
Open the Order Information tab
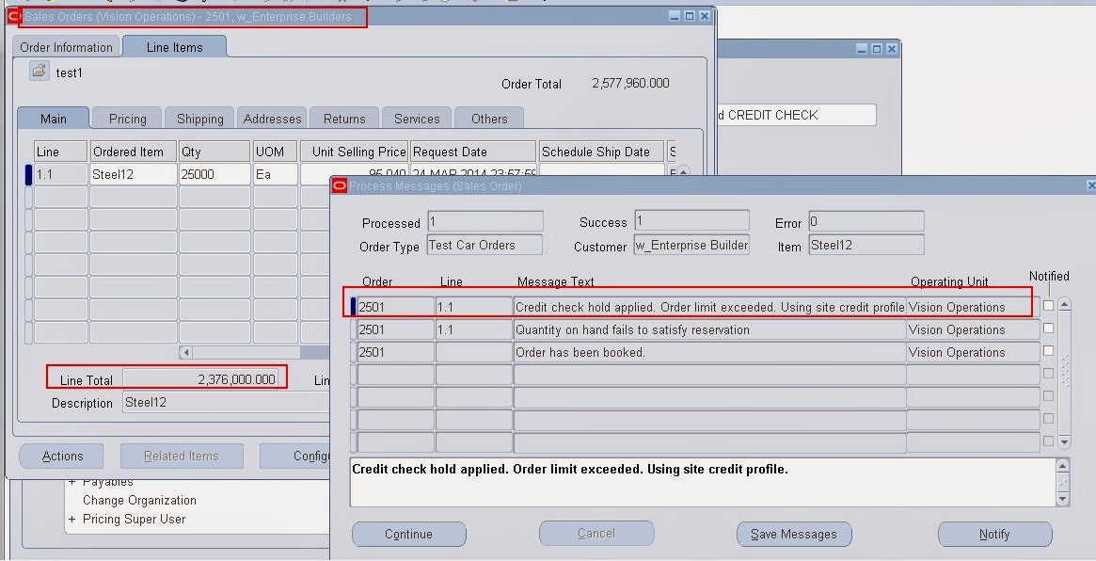click(x=66, y=46)
